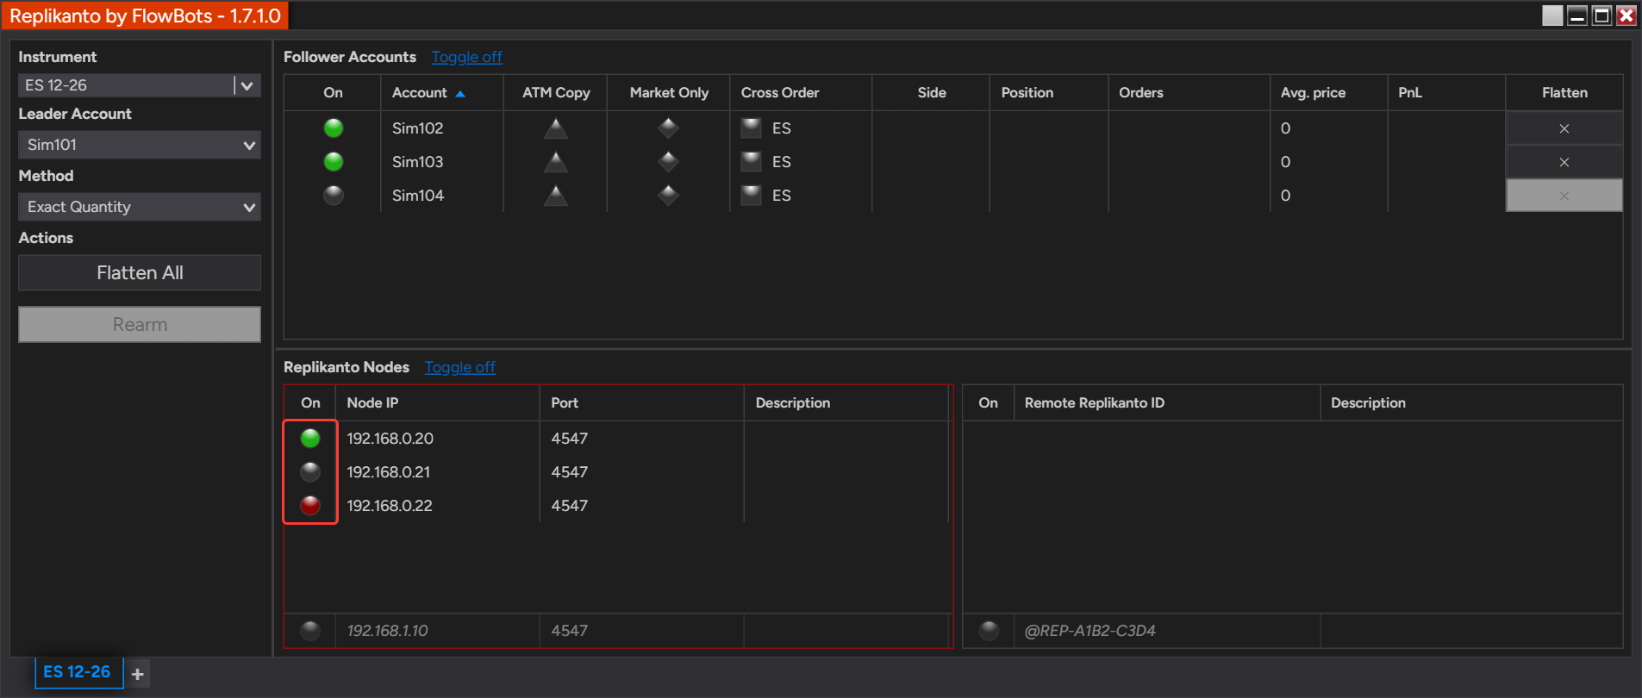The height and width of the screenshot is (698, 1642).
Task: Maximize the Replikanto window
Action: coord(1601,16)
